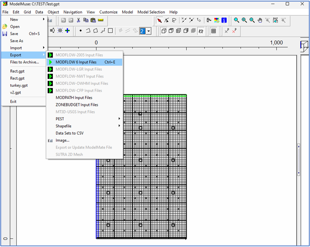Click the Cut scissors icon
Screen dimensions: 310x247
point(78,20)
